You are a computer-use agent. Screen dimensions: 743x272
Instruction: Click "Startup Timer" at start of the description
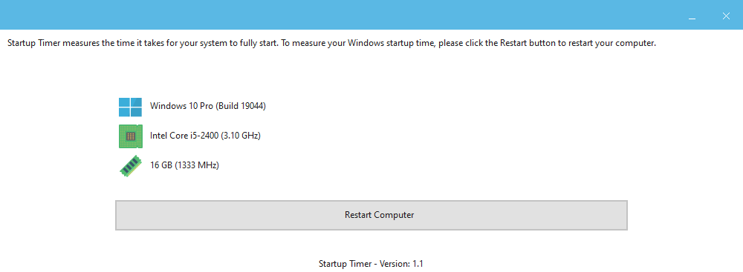click(x=34, y=44)
